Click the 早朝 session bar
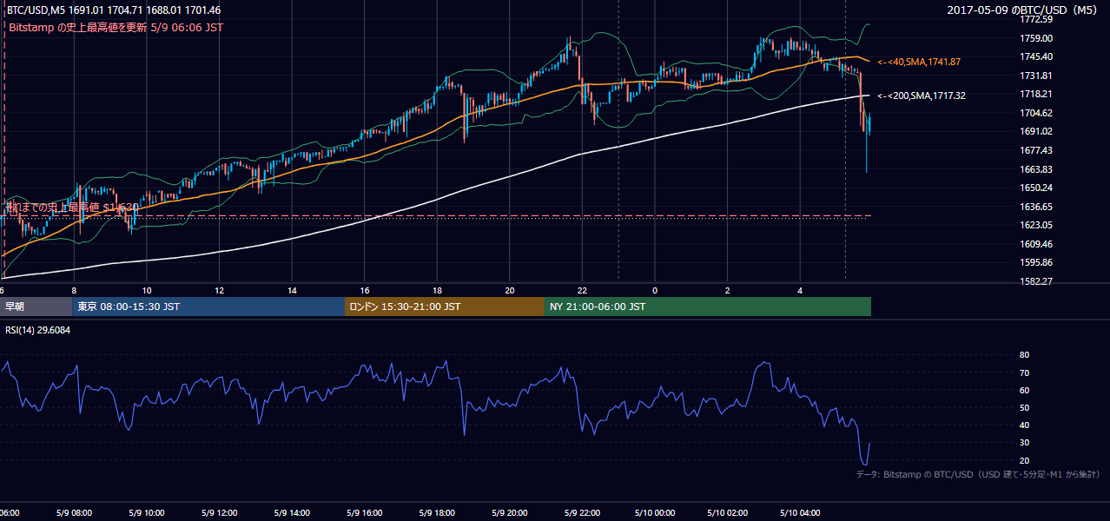 click(x=36, y=307)
